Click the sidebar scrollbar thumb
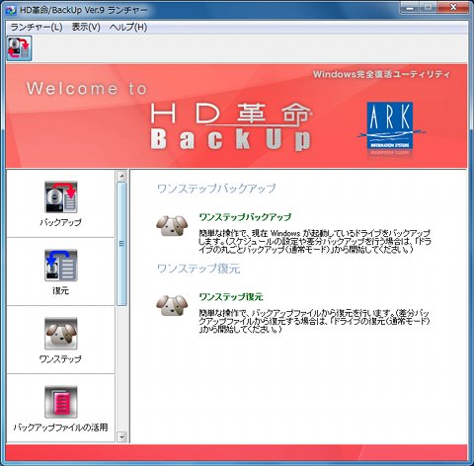 coord(121,244)
